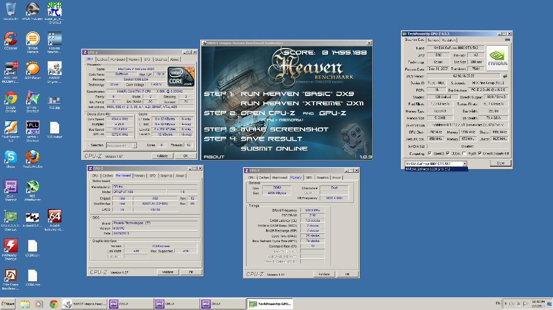Image resolution: width=553 pixels, height=310 pixels.
Task: Click the GPU-Z screenshot camera icon
Action: point(507,40)
